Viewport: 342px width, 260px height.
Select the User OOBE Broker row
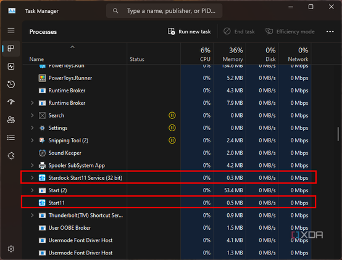point(167,228)
